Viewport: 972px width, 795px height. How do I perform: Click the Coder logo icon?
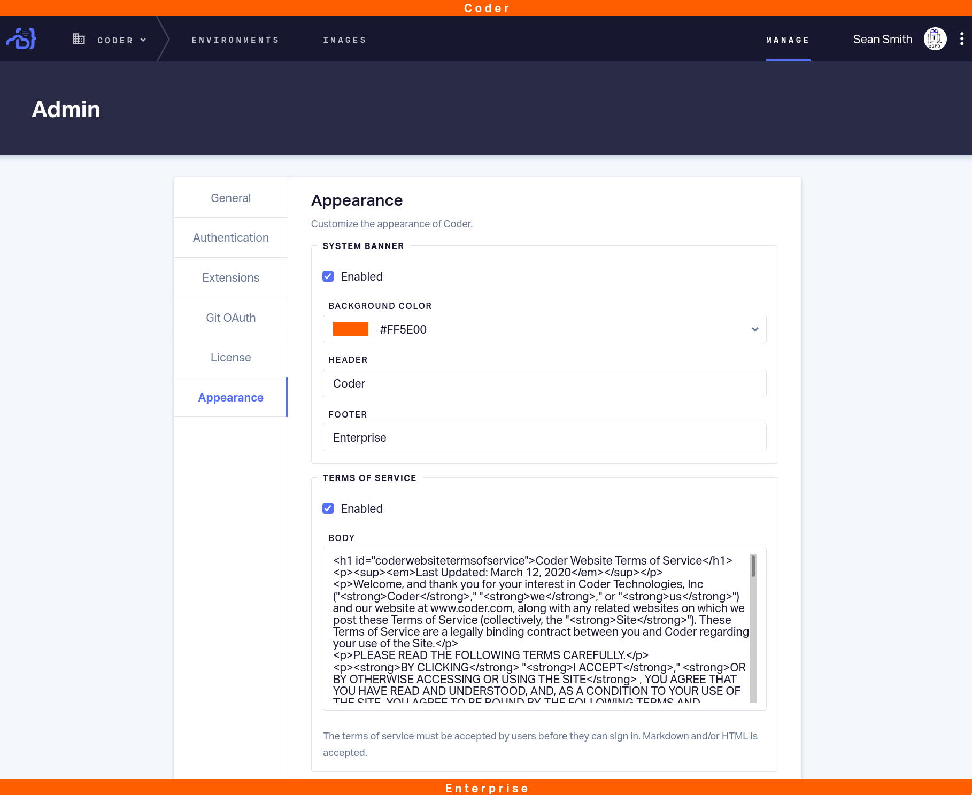point(21,38)
